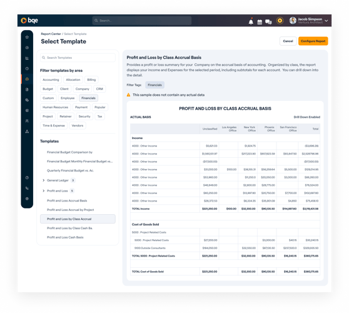Click the Search Templates input field
This screenshot has height=313, width=349.
click(x=78, y=58)
